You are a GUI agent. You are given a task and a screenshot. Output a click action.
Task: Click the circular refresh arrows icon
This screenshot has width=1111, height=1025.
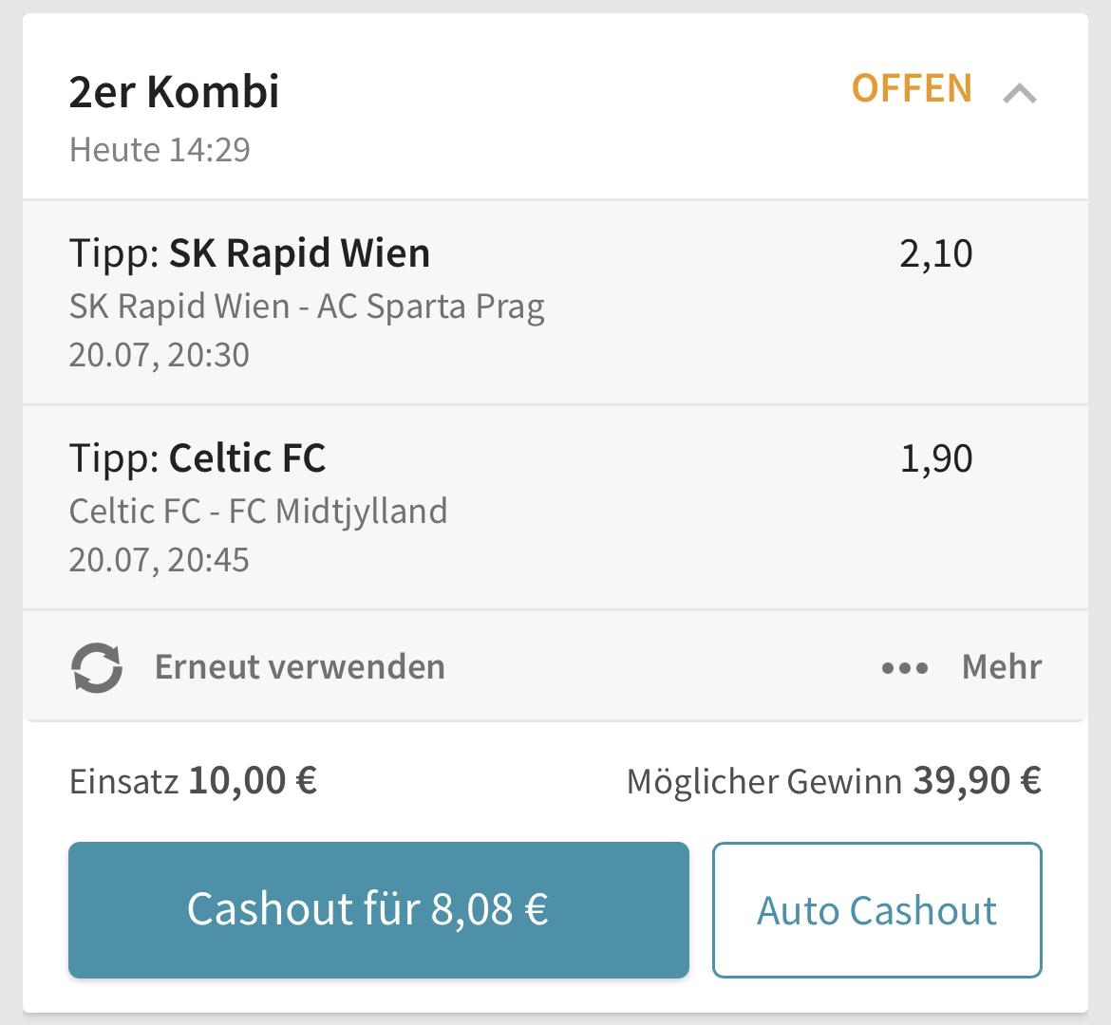coord(96,667)
